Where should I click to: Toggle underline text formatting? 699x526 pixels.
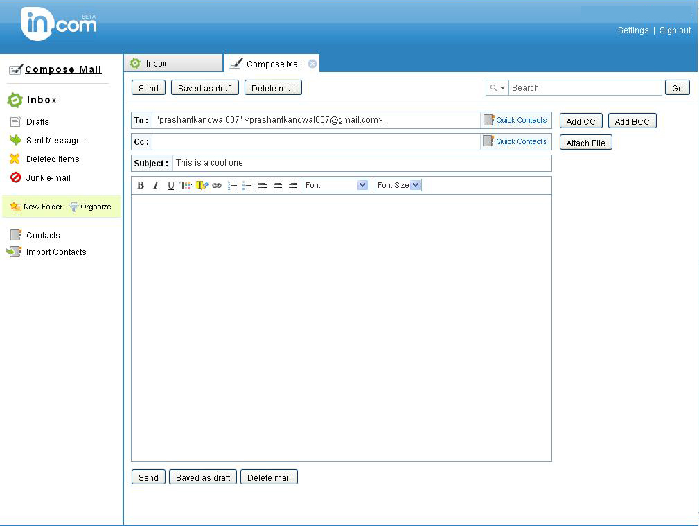pos(171,186)
